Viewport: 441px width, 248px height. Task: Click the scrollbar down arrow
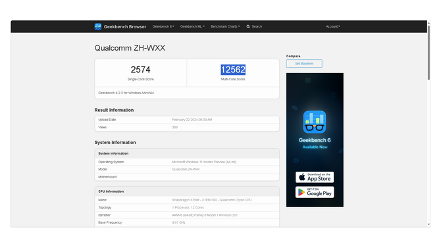(428, 224)
